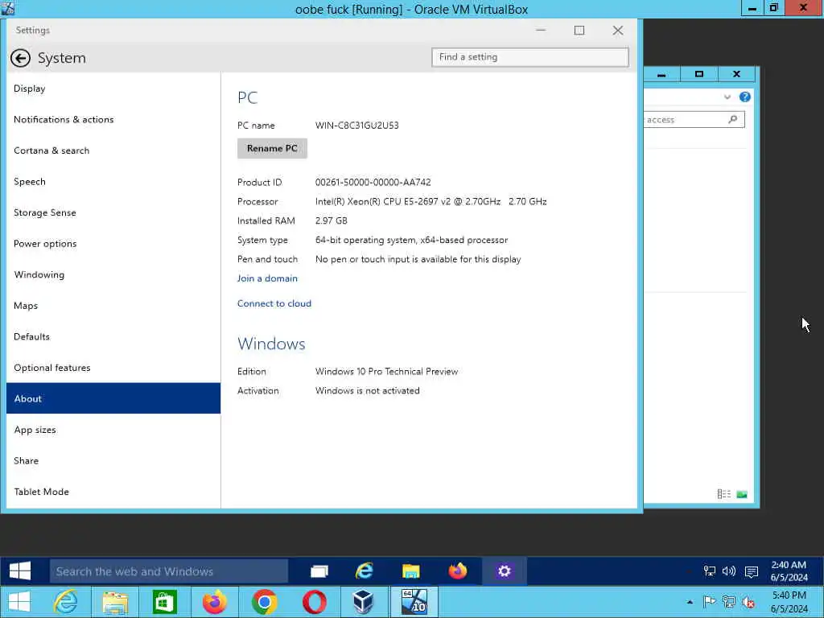Select the PC name value WIN-C8C31GU2U53

pos(356,126)
